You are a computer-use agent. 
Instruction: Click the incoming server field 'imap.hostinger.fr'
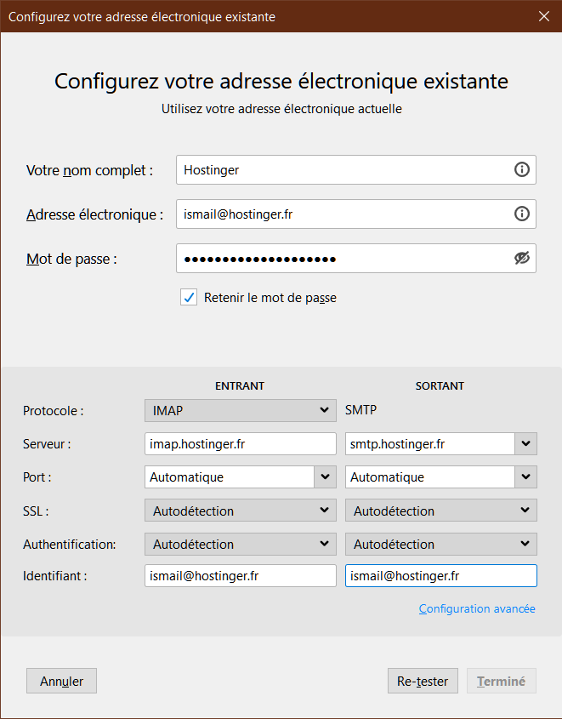click(x=240, y=443)
